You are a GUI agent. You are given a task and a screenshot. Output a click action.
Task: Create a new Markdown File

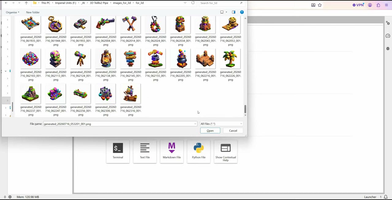(x=172, y=151)
